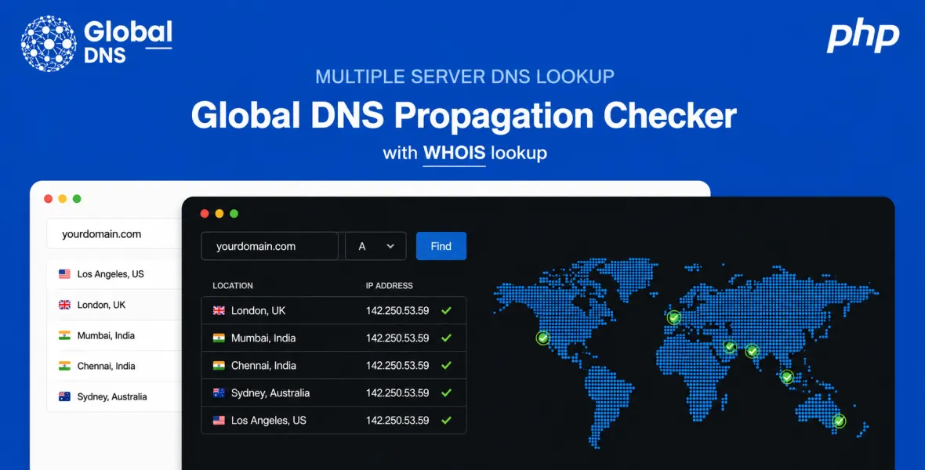Click the Australia flag in Sydney dark row
Viewport: 925px width, 470px height.
(x=219, y=392)
